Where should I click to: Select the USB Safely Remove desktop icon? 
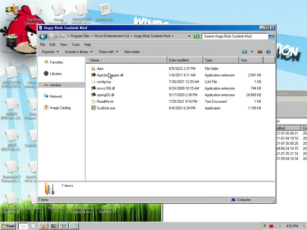105,210
